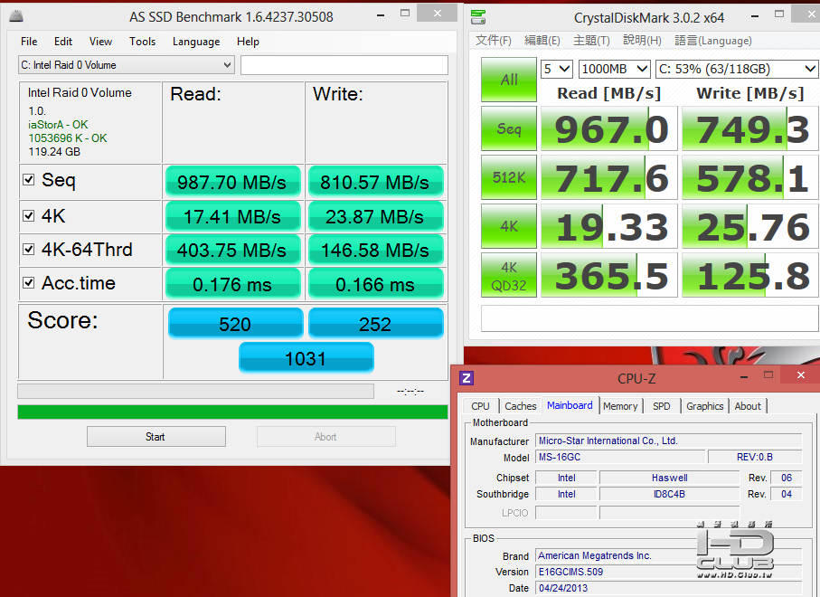Open the C: 53% drive selection dropdown
820x597 pixels.
point(736,69)
